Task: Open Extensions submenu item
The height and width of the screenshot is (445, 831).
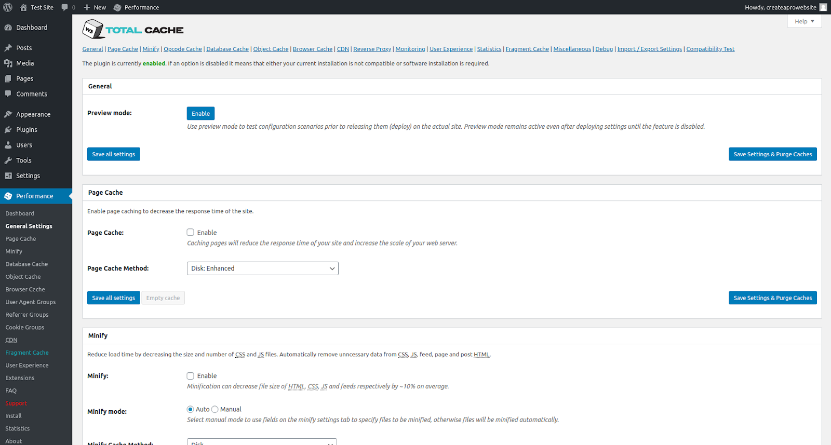Action: point(20,378)
